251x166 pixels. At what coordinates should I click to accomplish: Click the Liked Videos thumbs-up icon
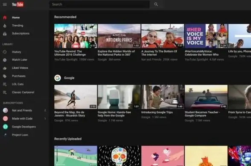tap(5, 68)
